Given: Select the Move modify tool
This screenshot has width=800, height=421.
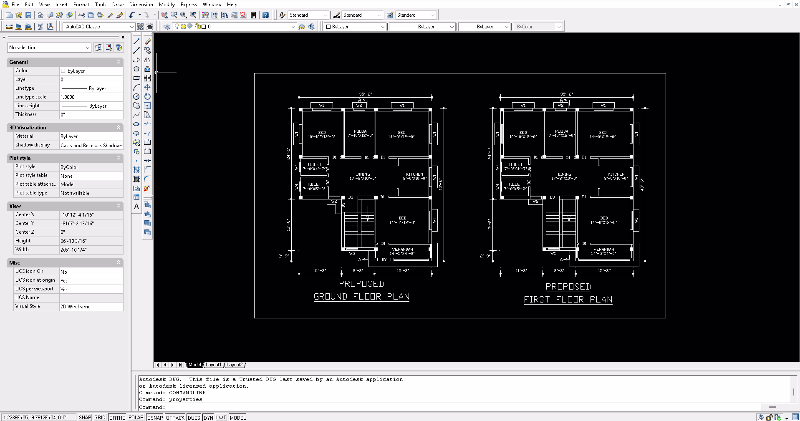Looking at the screenshot, I should (147, 87).
